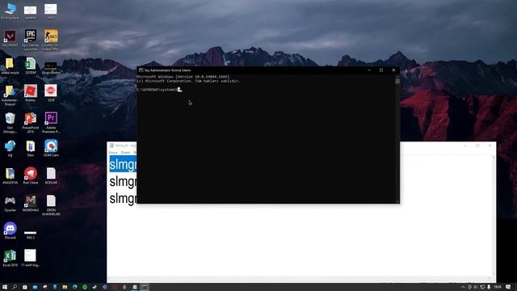Select the ANKGOFVA archive icon
The width and height of the screenshot is (517, 291).
10,175
